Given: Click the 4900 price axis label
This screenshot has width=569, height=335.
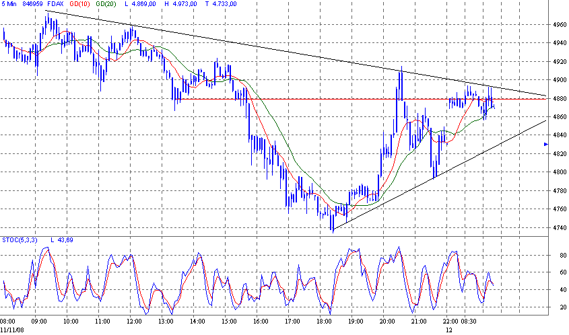Looking at the screenshot, I should tap(559, 80).
